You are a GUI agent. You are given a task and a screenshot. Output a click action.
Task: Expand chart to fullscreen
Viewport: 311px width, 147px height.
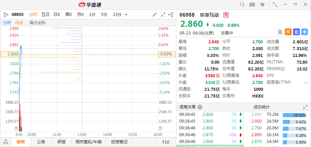pyautogui.click(x=163, y=15)
